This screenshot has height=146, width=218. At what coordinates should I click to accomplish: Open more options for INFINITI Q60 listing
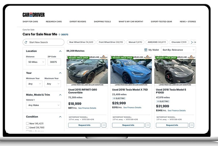tap(104, 125)
